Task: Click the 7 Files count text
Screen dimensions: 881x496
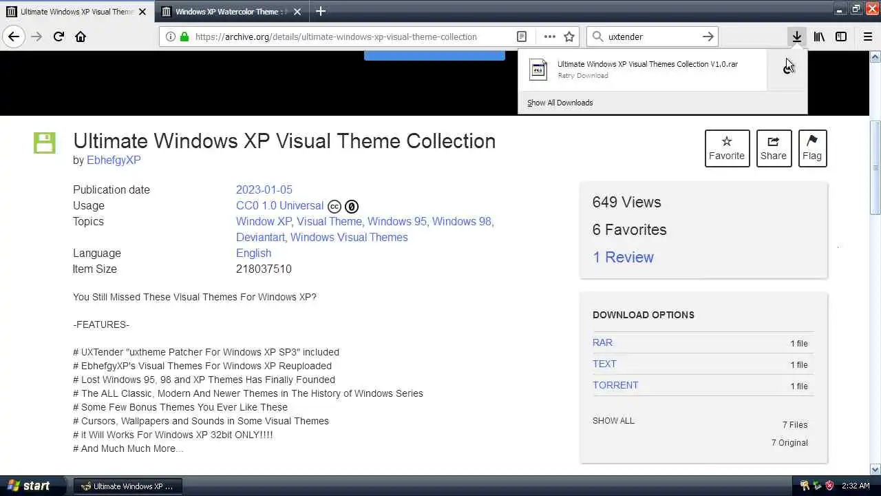Action: [x=795, y=425]
